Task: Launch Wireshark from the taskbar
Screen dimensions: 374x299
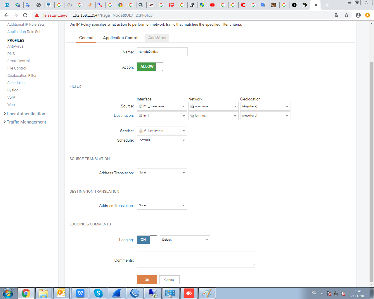Action: (x=117, y=293)
